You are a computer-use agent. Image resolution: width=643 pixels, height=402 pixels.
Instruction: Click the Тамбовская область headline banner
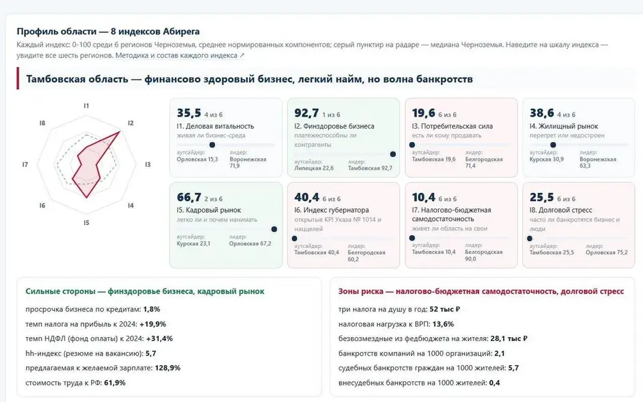pyautogui.click(x=326, y=78)
